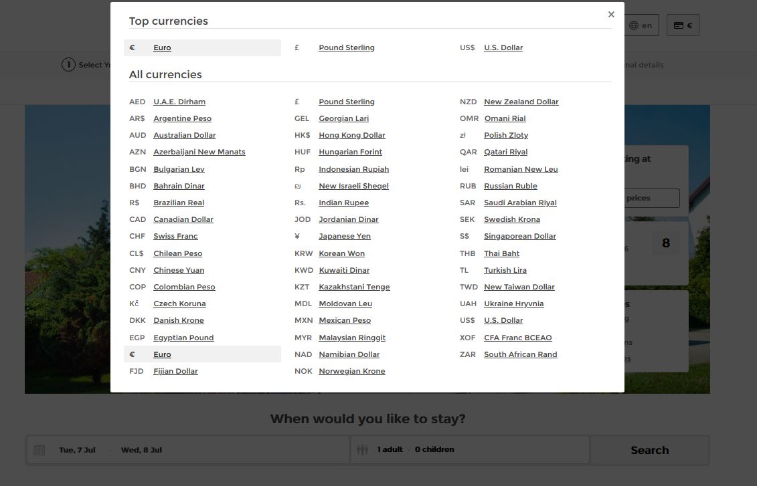Select U.A.E. Dirham currency
This screenshot has width=757, height=486.
tap(179, 102)
